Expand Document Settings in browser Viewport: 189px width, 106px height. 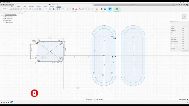tap(3, 17)
